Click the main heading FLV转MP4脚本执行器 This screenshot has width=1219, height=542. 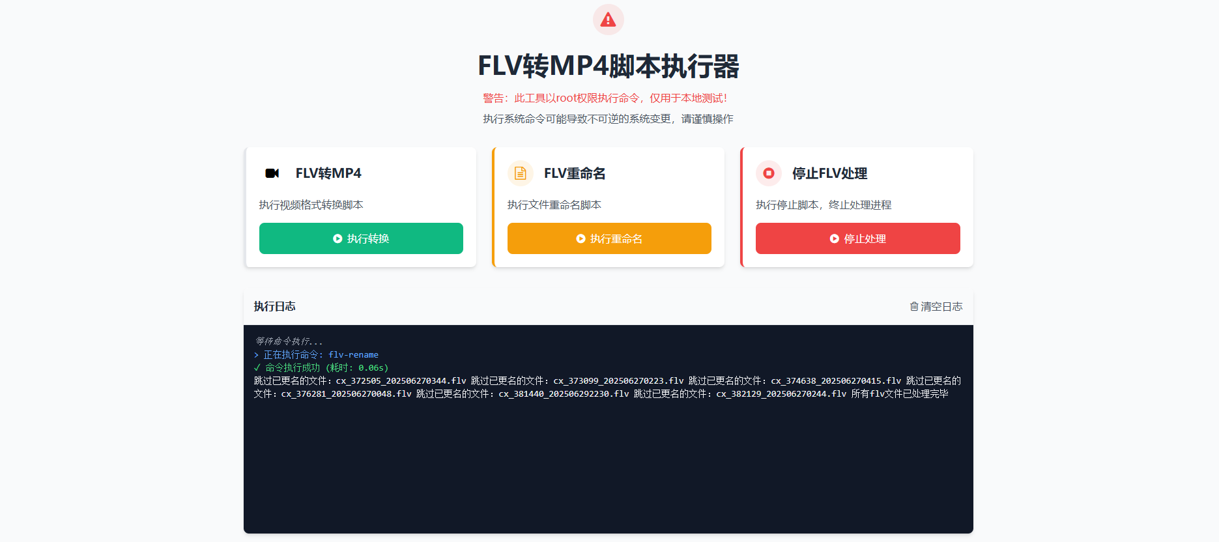(609, 66)
